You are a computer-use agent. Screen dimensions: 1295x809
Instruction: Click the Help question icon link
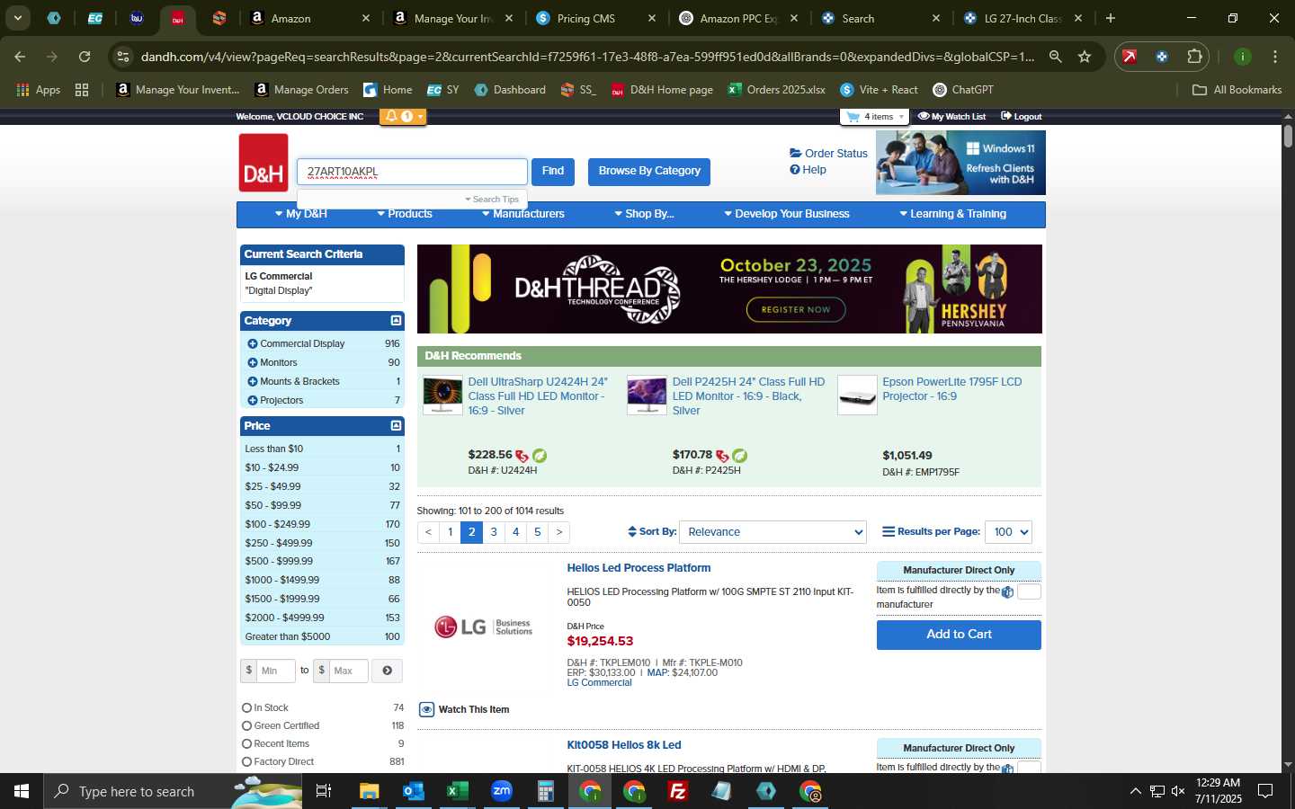coord(808,170)
